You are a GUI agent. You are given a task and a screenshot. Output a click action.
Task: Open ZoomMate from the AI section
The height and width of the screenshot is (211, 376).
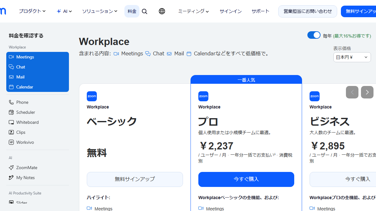[x=38, y=168]
